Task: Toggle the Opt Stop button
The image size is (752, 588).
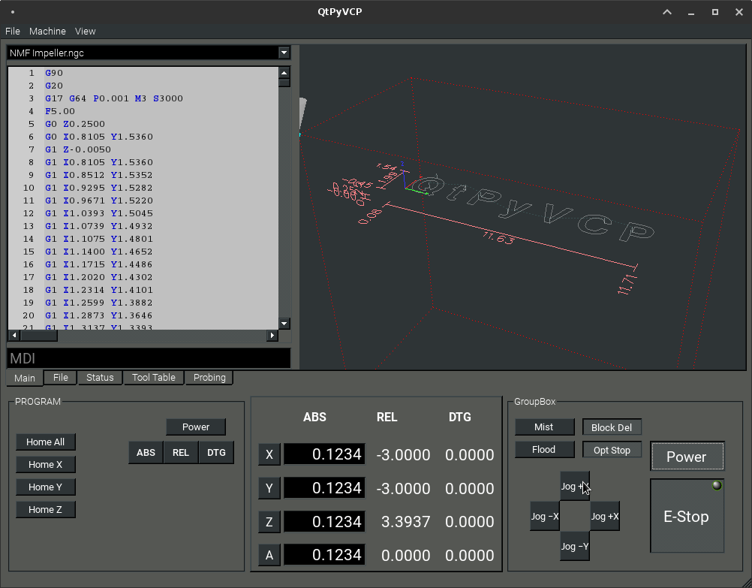Action: (612, 450)
